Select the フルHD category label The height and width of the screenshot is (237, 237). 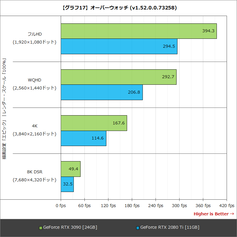(35, 34)
